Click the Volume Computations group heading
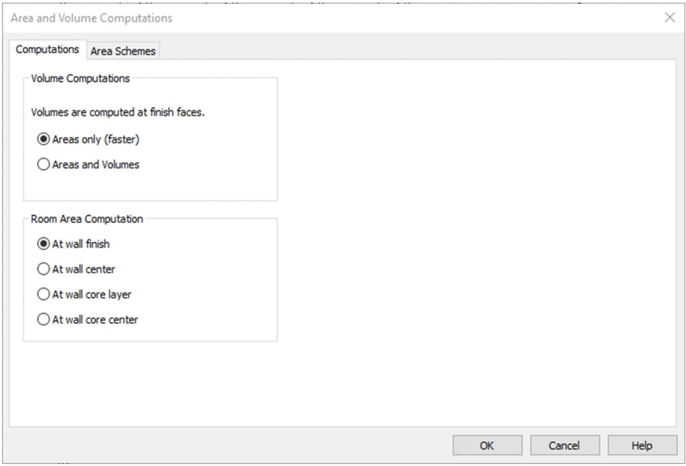Viewport: 686px width, 466px height. 81,79
